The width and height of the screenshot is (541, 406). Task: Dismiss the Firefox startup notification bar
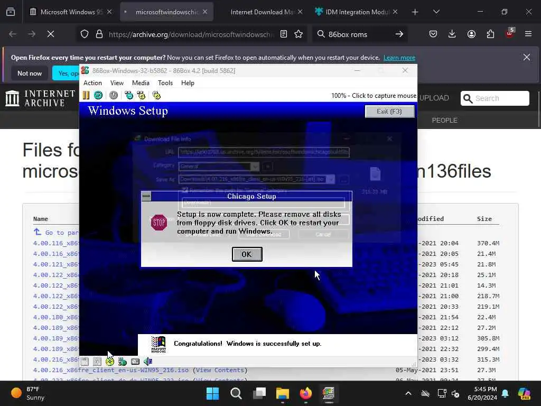(527, 57)
